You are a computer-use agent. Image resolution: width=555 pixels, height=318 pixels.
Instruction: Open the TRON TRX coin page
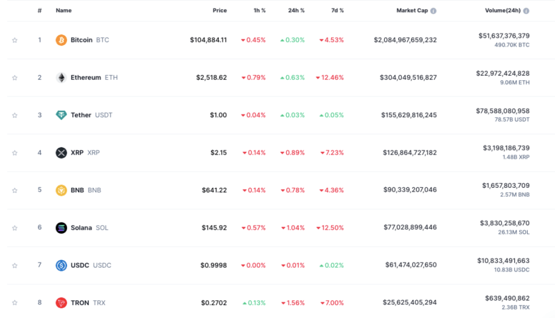(x=88, y=303)
